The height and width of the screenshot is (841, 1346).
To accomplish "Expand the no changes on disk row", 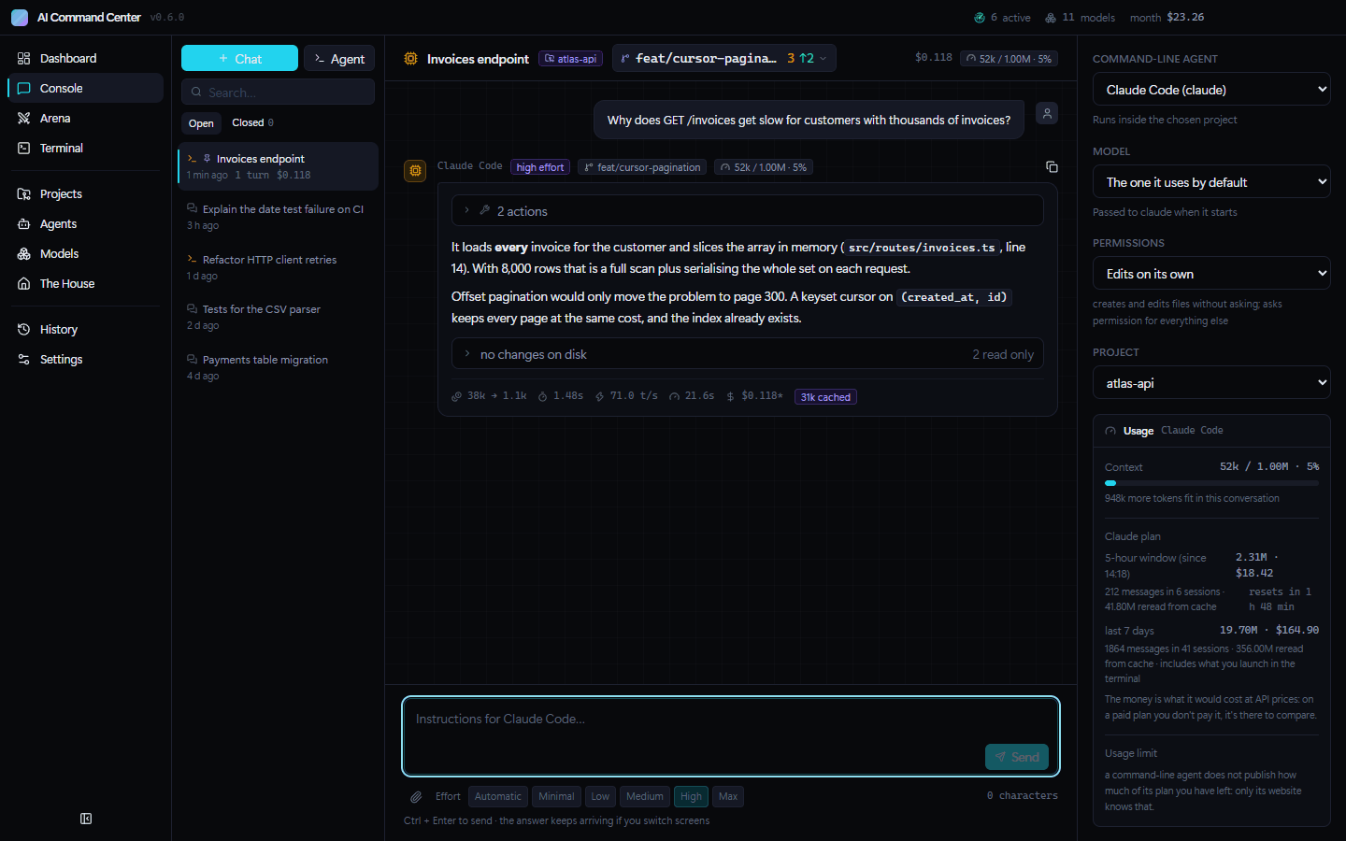I will 747,353.
